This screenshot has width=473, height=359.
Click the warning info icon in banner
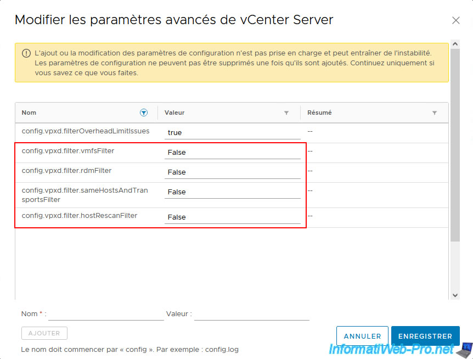tap(26, 53)
